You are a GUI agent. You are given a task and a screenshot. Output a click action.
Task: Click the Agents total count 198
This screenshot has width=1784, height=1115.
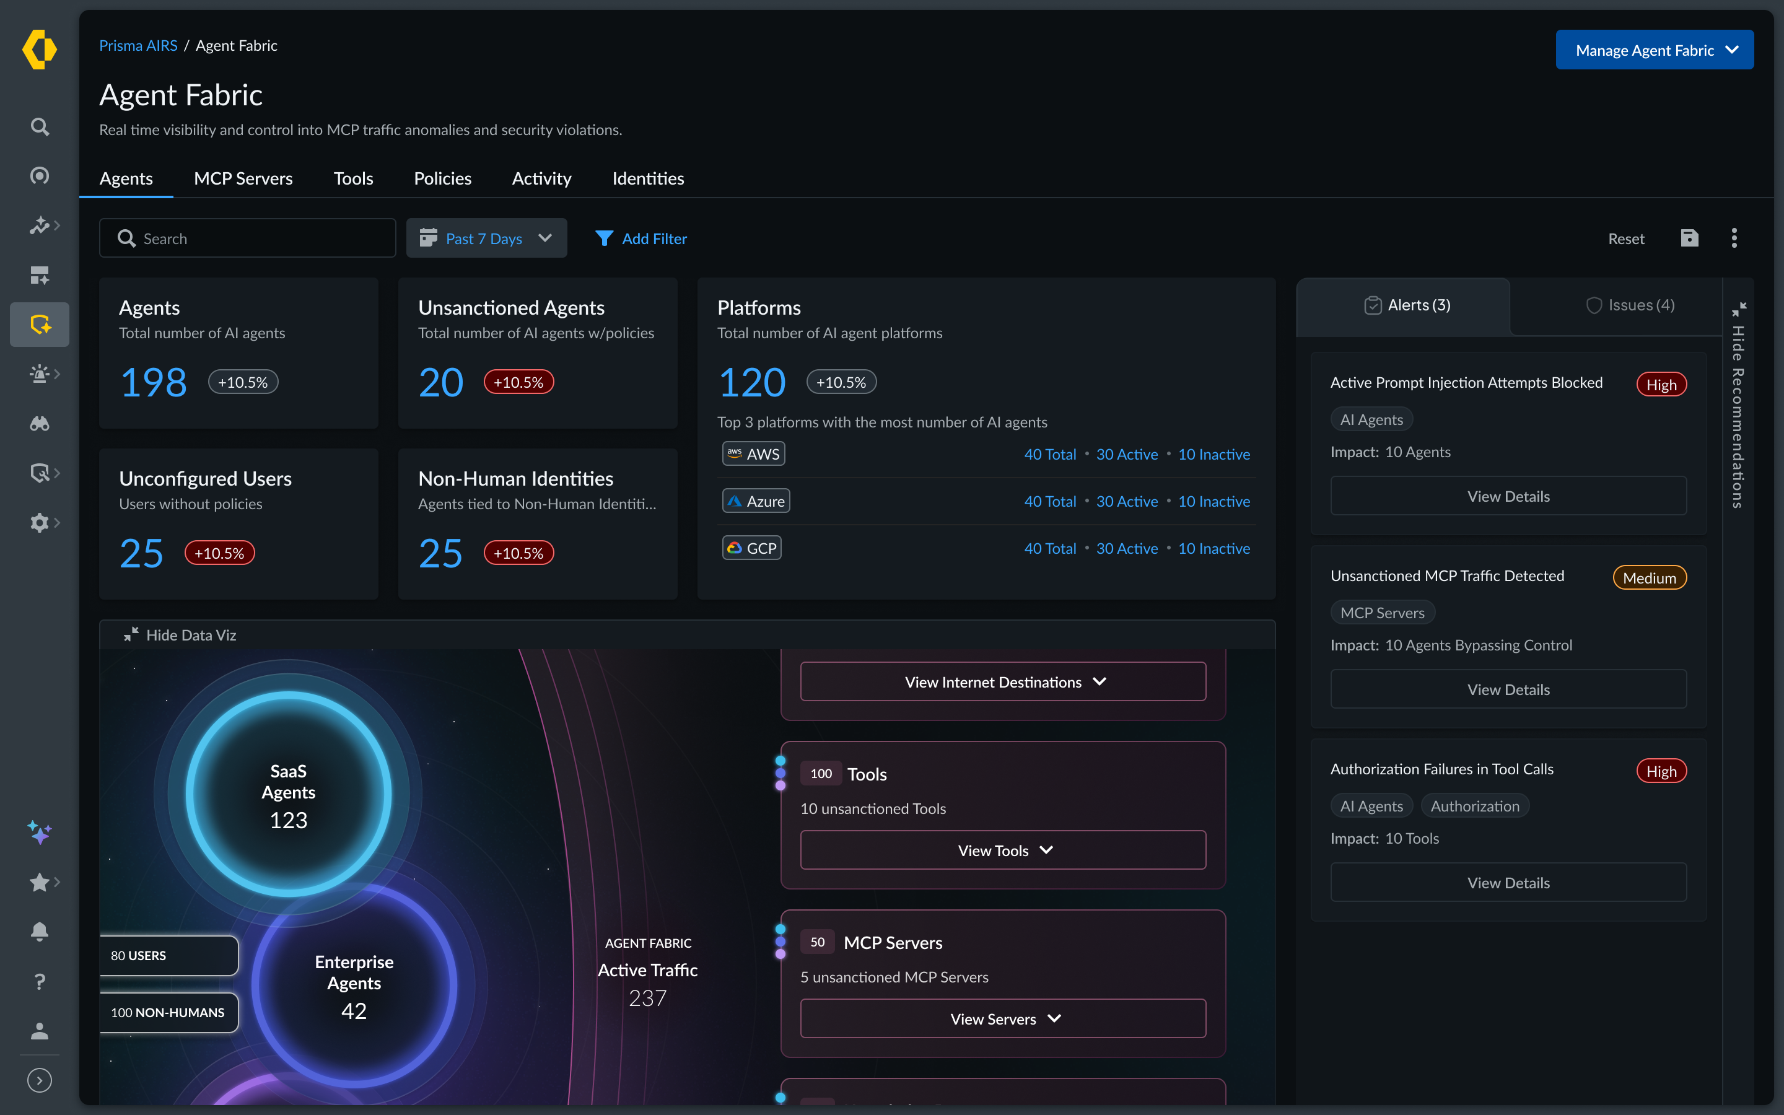154,382
